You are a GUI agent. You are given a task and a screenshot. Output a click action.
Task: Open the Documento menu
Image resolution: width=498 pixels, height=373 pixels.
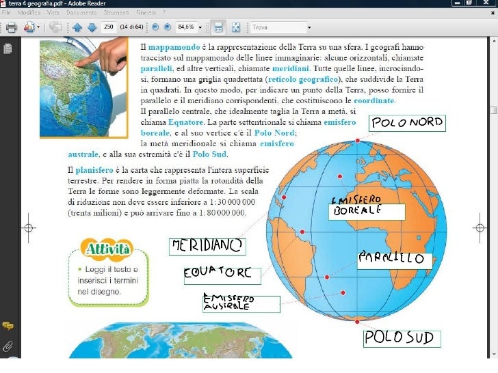coord(81,13)
